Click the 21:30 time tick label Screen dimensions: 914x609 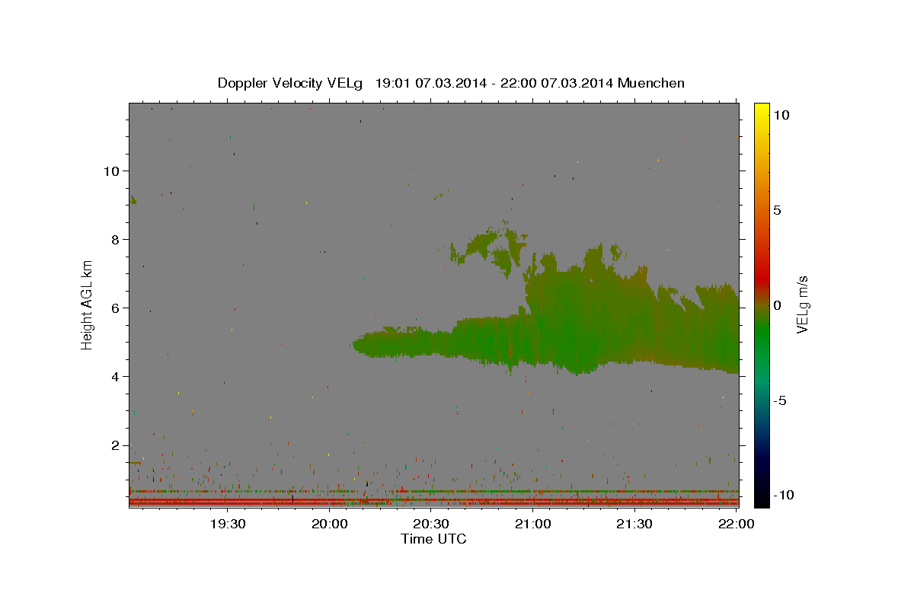634,524
